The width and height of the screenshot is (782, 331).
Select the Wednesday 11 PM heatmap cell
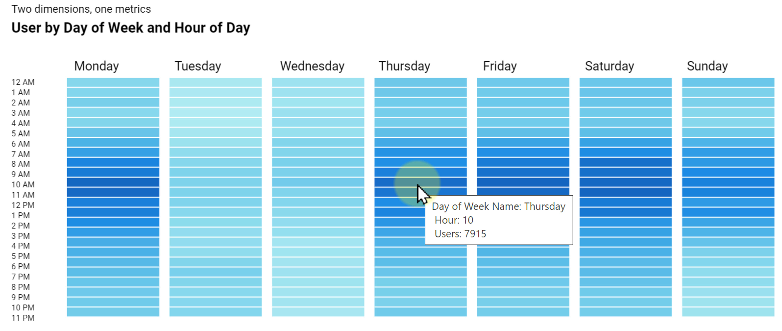pos(318,312)
